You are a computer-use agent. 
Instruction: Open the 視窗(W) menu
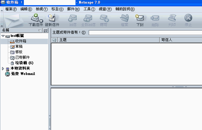(x=105, y=9)
